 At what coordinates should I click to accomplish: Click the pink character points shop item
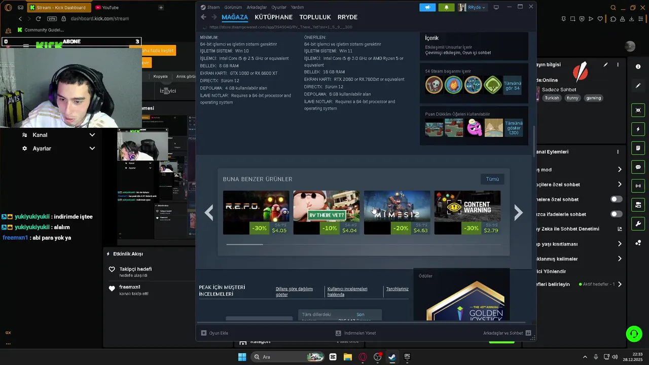click(x=474, y=128)
